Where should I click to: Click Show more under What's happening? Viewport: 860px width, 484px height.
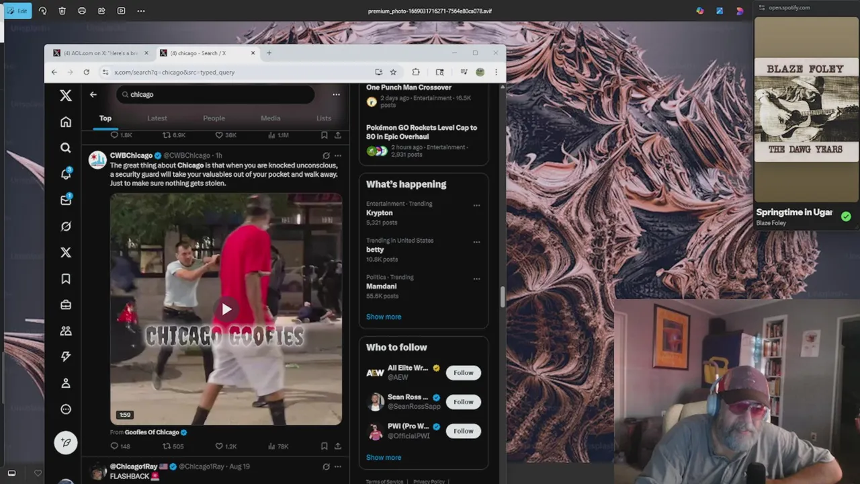pyautogui.click(x=384, y=317)
